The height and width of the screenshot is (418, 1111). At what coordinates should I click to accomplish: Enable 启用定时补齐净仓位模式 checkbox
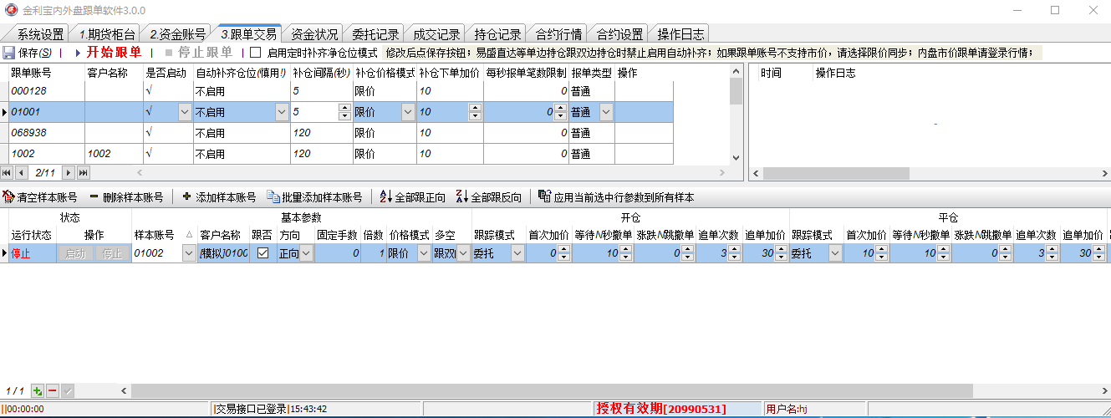[x=255, y=53]
